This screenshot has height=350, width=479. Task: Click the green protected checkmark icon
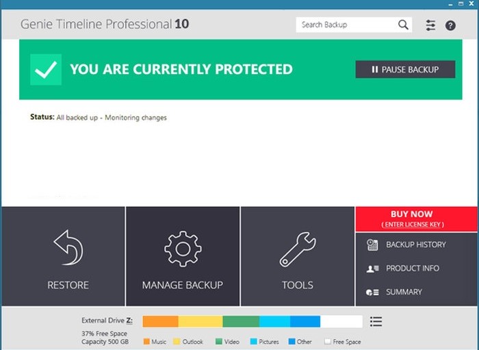coord(46,69)
